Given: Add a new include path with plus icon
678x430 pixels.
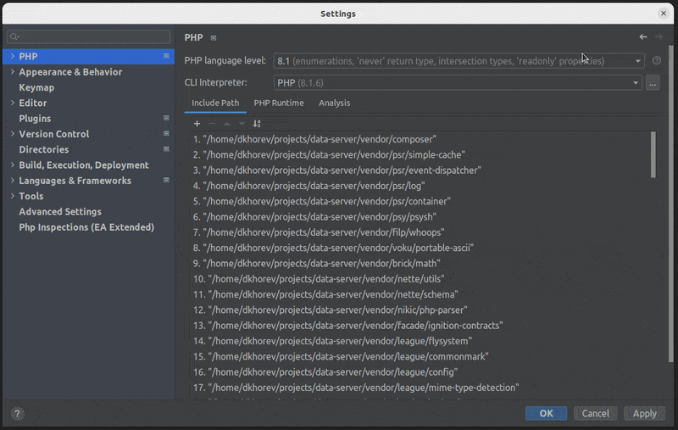Looking at the screenshot, I should (197, 124).
